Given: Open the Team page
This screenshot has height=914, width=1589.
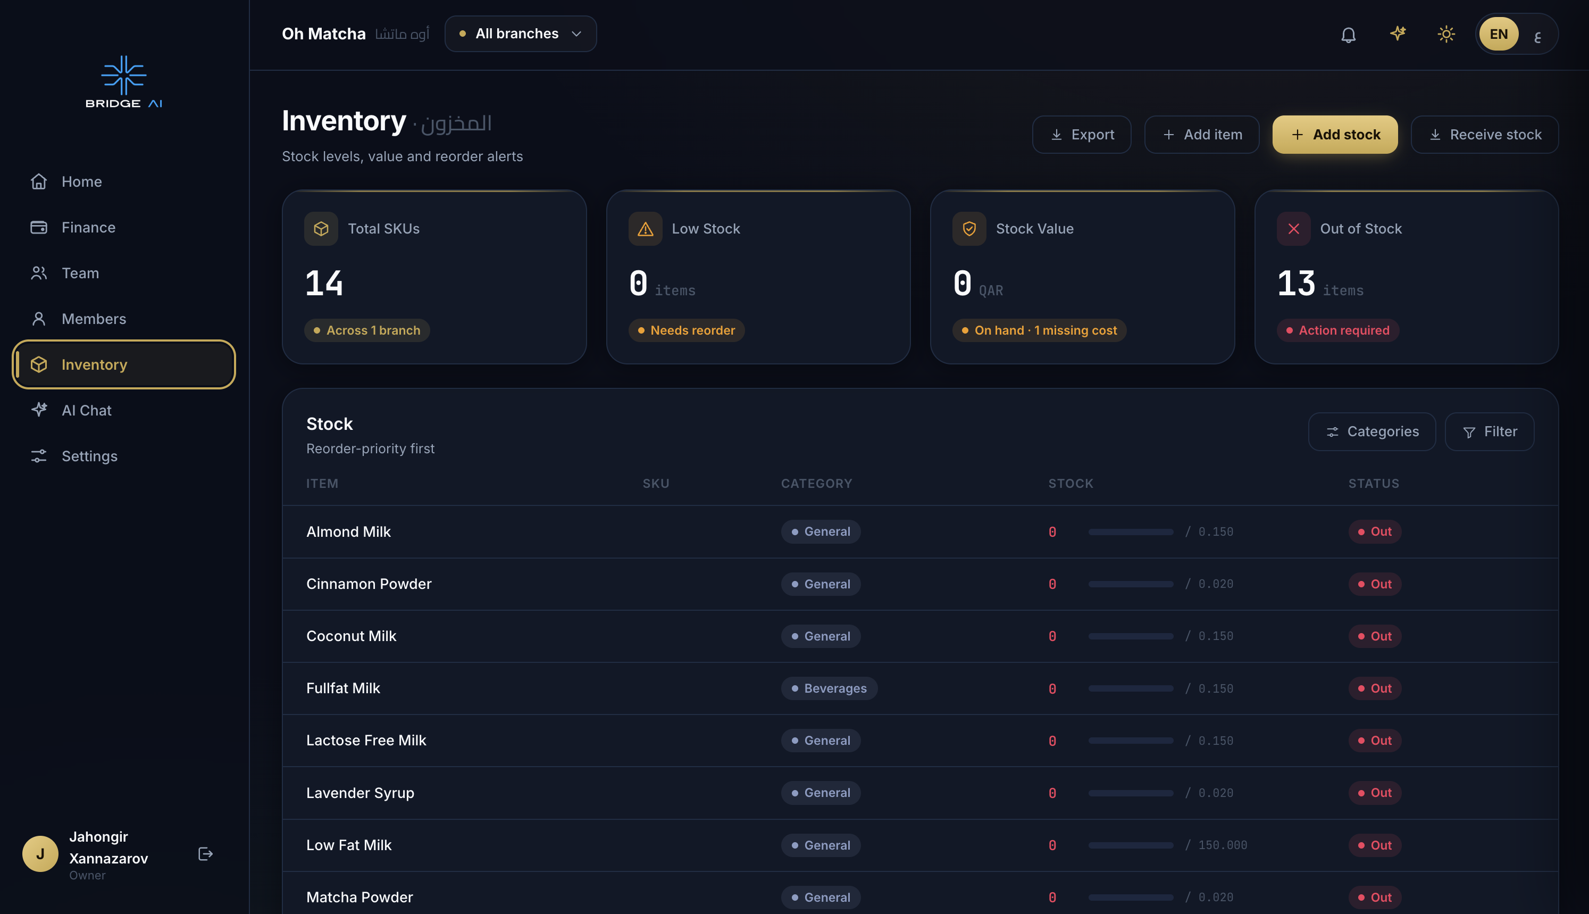Looking at the screenshot, I should [x=124, y=273].
